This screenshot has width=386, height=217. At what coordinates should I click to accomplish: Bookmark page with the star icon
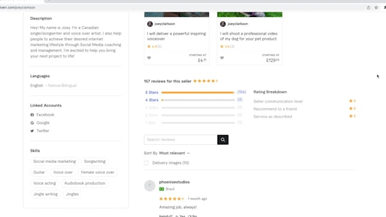pos(376,7)
